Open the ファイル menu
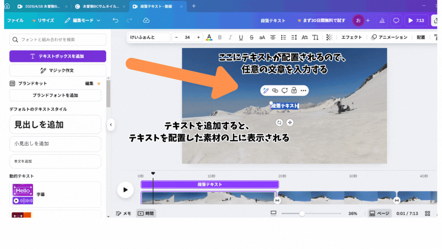The image size is (442, 249). click(x=15, y=20)
